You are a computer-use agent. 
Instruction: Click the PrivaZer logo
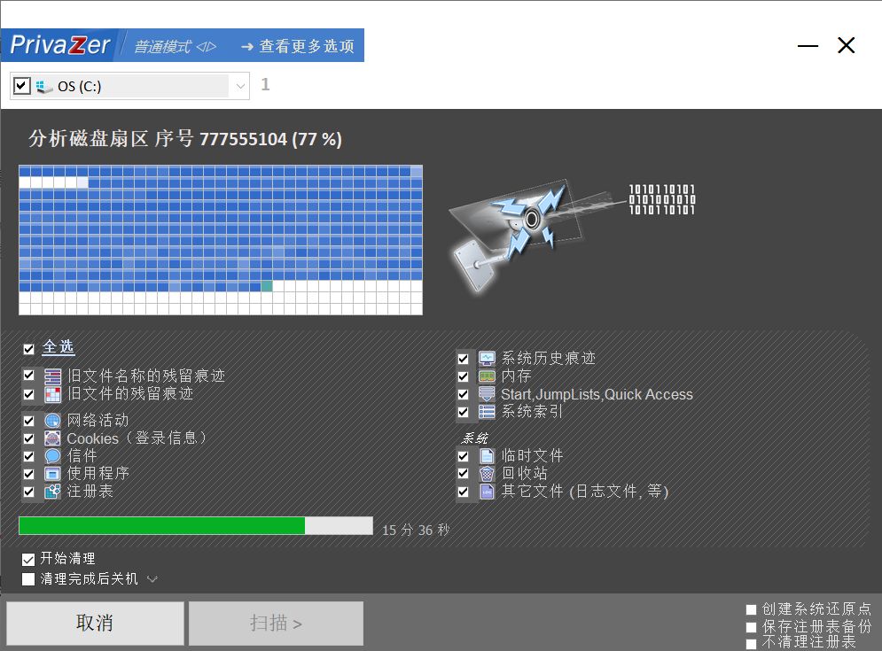59,45
